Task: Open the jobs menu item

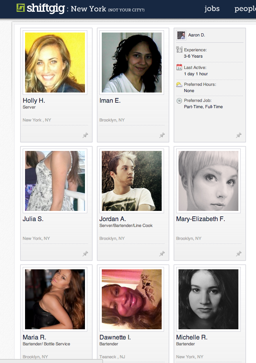Action: tap(212, 9)
